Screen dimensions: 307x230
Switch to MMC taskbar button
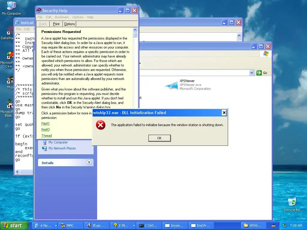click(71, 226)
